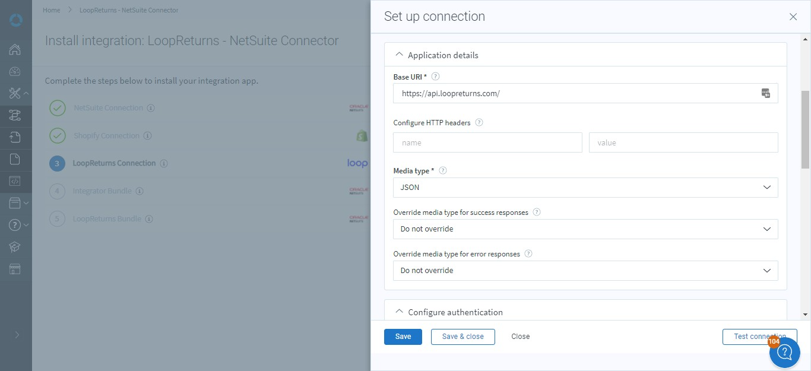Click the Celigo logo in the sidebar

point(16,21)
